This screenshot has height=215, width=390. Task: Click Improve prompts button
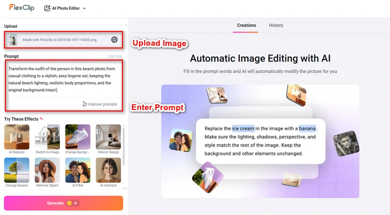click(x=99, y=104)
